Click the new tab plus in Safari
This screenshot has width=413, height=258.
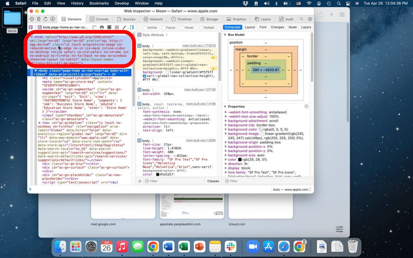pos(331,14)
